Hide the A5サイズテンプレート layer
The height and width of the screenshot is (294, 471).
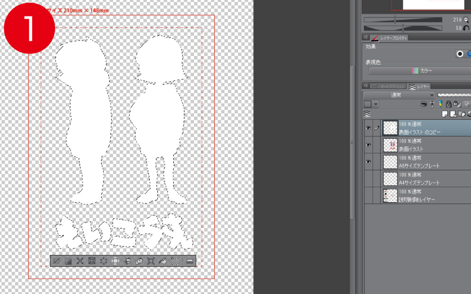(x=368, y=162)
